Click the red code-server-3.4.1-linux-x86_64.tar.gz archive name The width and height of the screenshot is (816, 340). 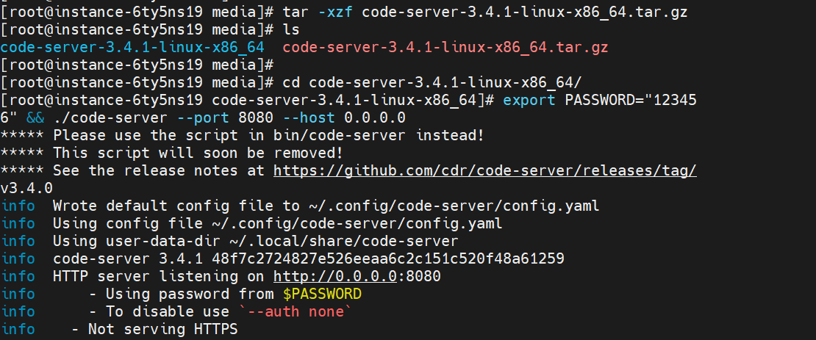pos(445,47)
